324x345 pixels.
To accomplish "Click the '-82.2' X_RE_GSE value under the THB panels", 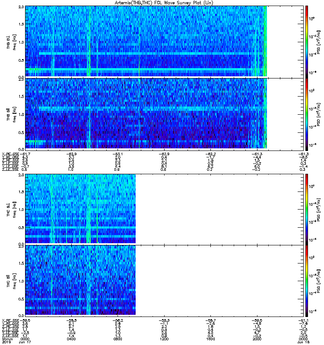I will pos(210,154).
